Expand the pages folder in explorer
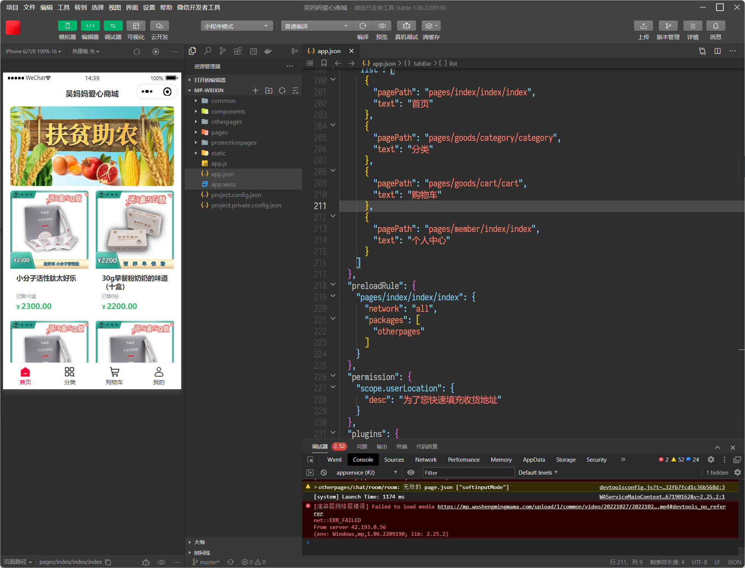Screen dimensions: 745x568 pyautogui.click(x=219, y=132)
